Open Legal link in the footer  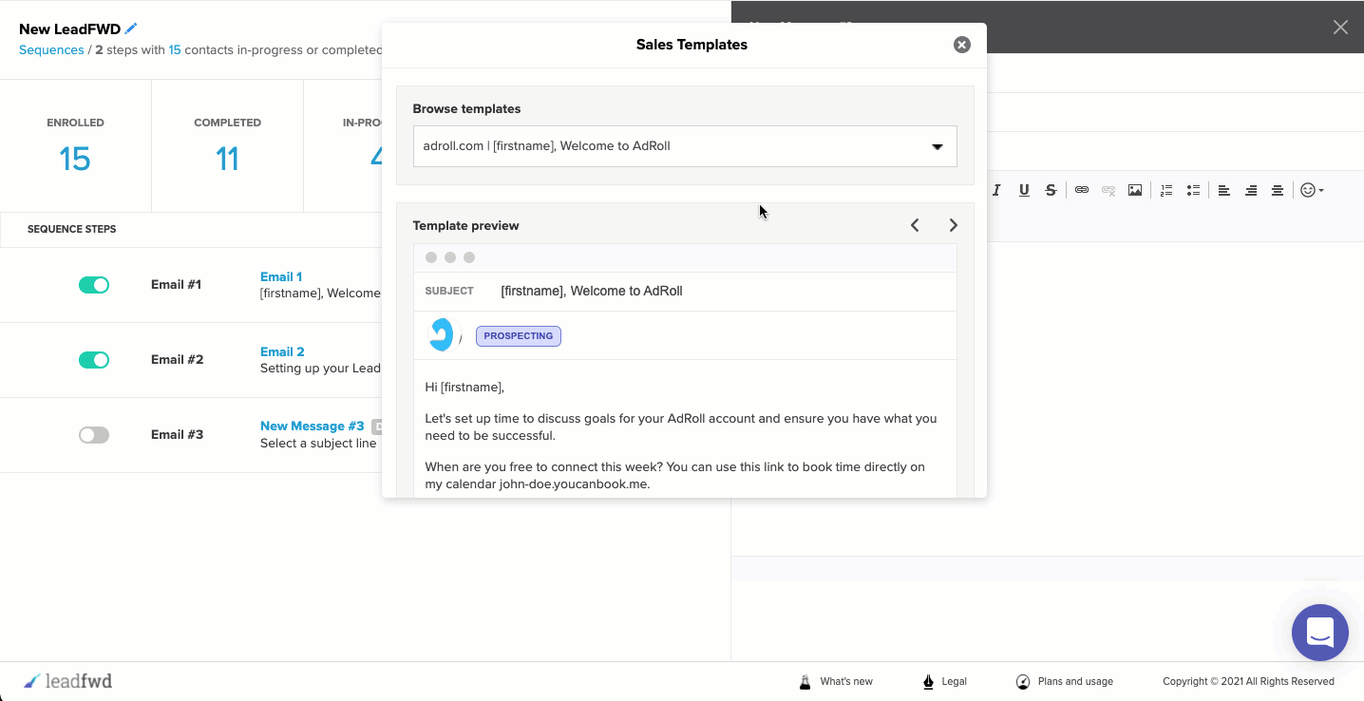[x=955, y=681]
